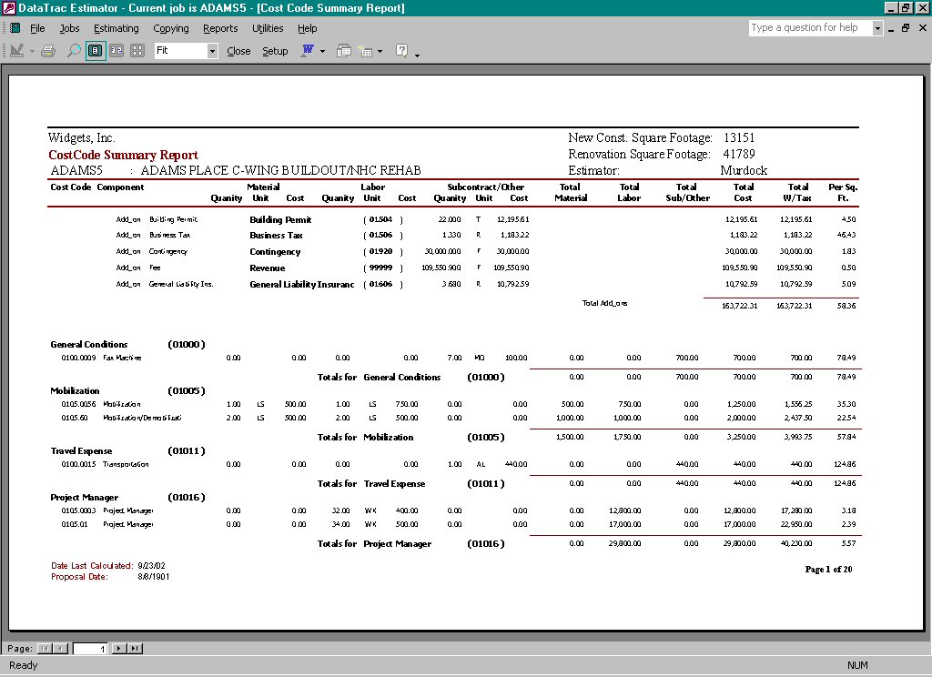
Task: Click the page number input field
Action: 90,649
